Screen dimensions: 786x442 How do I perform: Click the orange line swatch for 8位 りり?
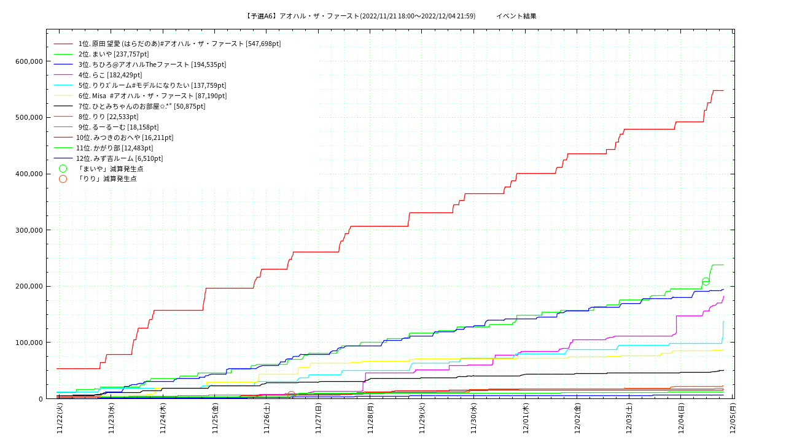coord(63,117)
